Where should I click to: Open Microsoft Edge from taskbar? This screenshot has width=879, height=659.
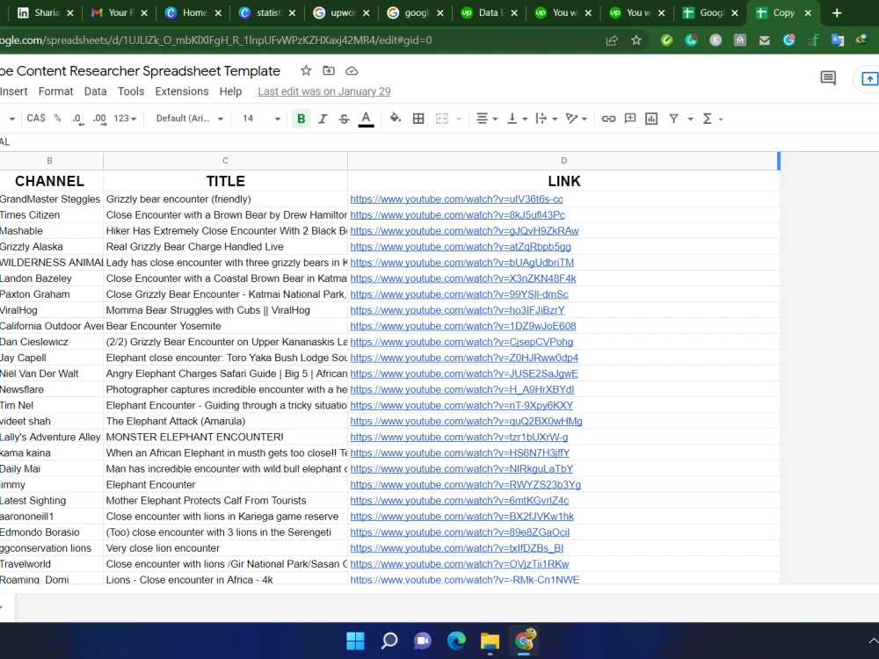click(x=456, y=641)
